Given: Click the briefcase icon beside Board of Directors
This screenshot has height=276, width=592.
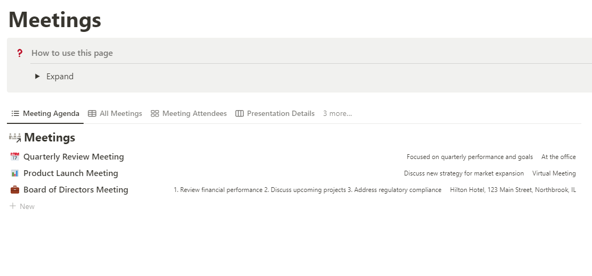Looking at the screenshot, I should [15, 190].
